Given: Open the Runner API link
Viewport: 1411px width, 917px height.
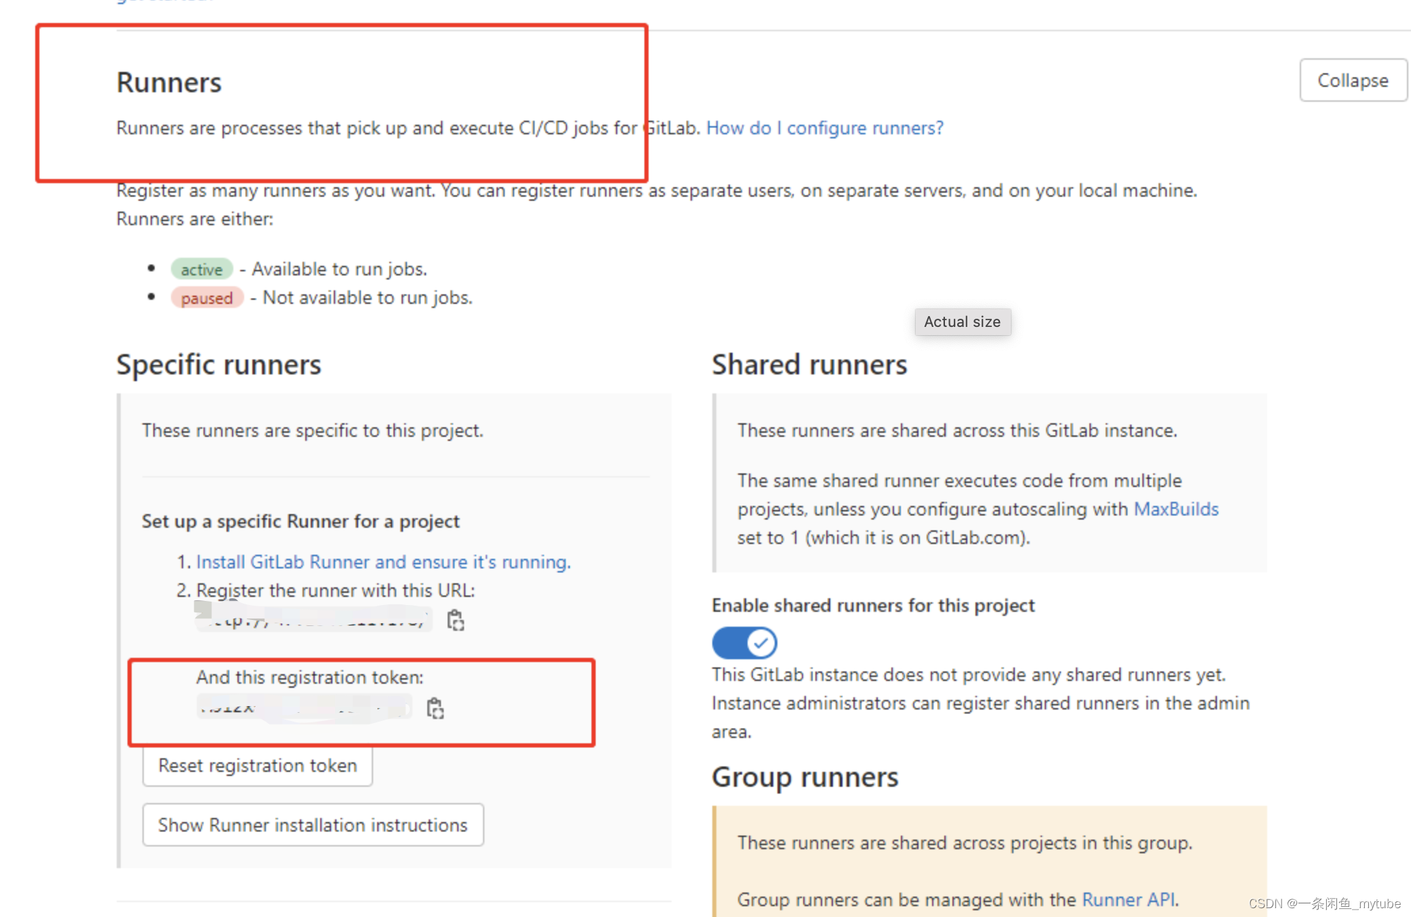Looking at the screenshot, I should [1129, 899].
